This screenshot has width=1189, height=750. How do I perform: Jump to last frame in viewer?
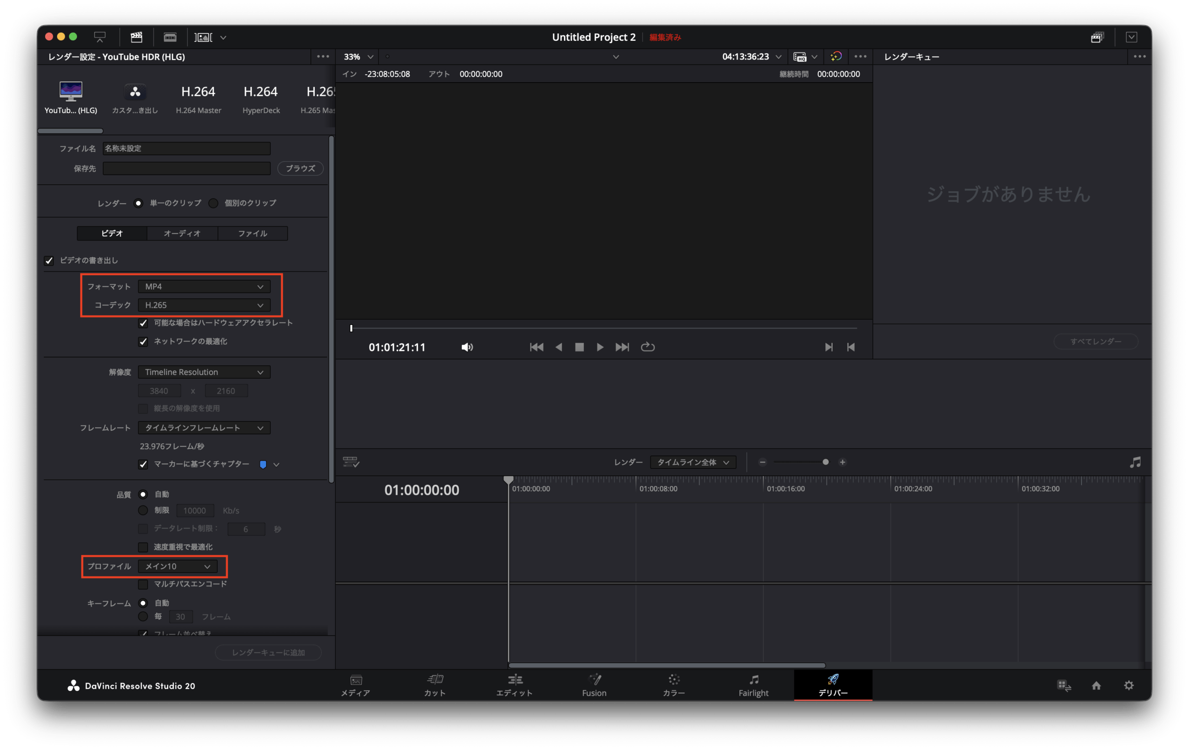coord(622,347)
